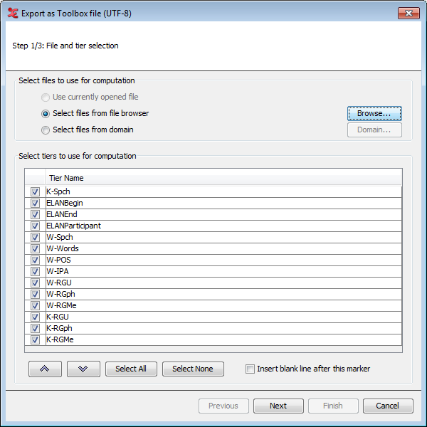Toggle the W-POS tier checkbox
This screenshot has height=427, width=427.
[35, 260]
